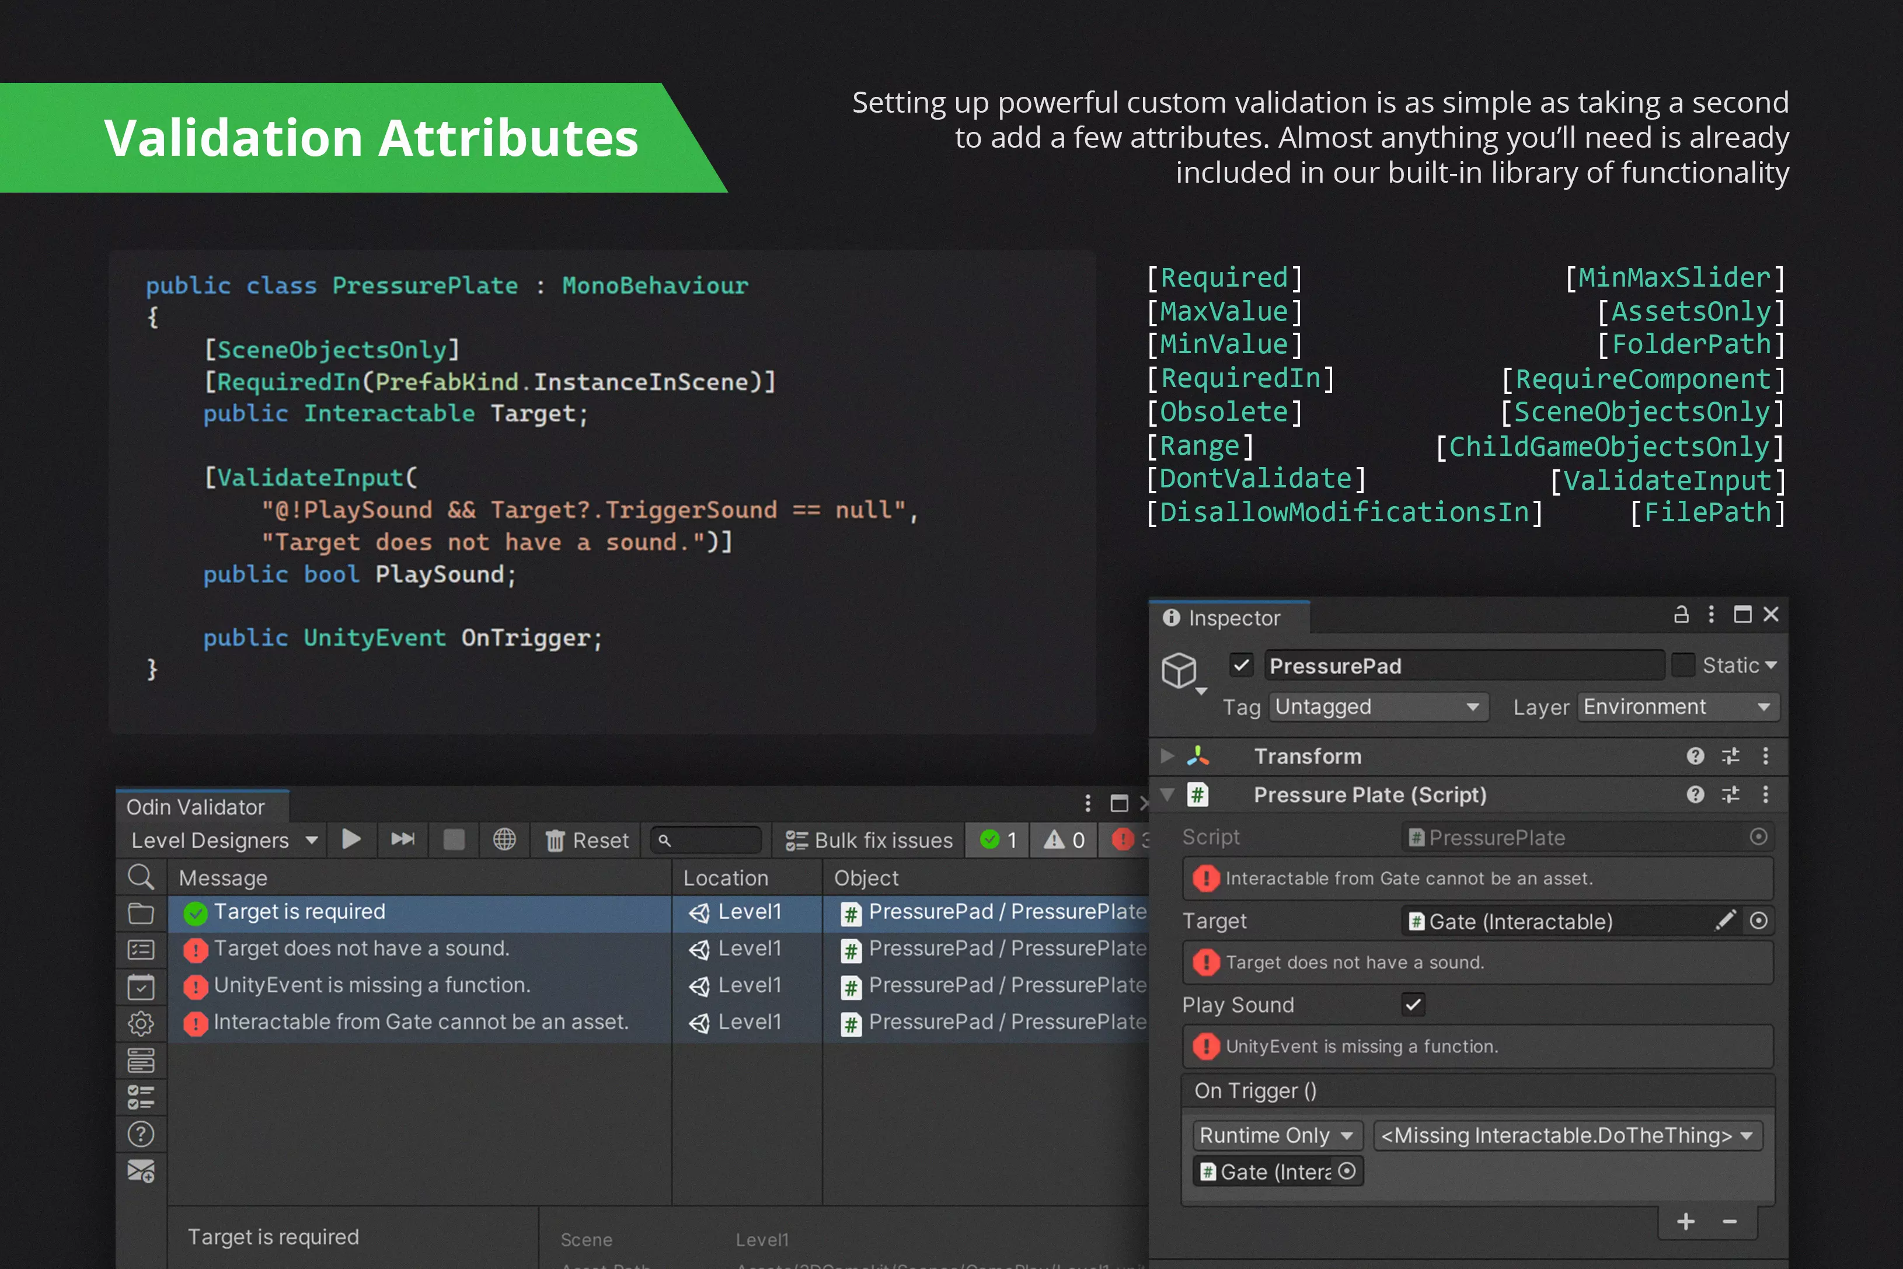Open Pressure Plate component kebab menu
The height and width of the screenshot is (1269, 1903).
[x=1765, y=794]
